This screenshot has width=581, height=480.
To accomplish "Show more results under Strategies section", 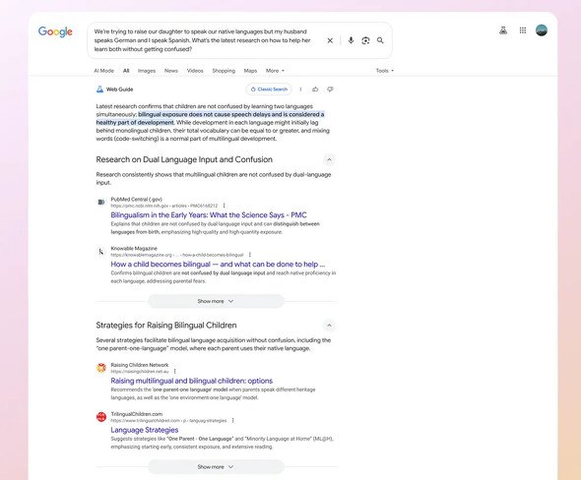I will tap(216, 467).
